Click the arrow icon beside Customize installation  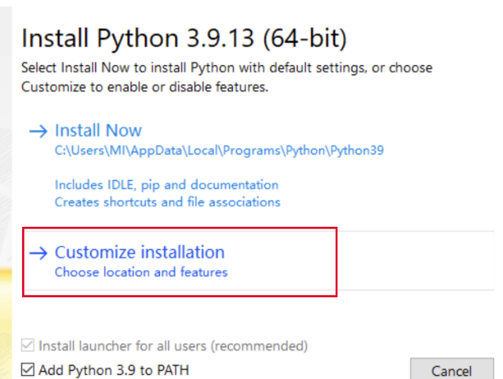pyautogui.click(x=38, y=253)
